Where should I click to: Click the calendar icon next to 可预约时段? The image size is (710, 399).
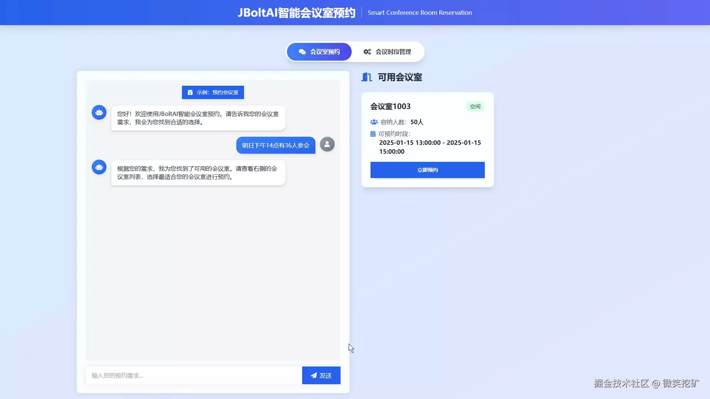(373, 134)
